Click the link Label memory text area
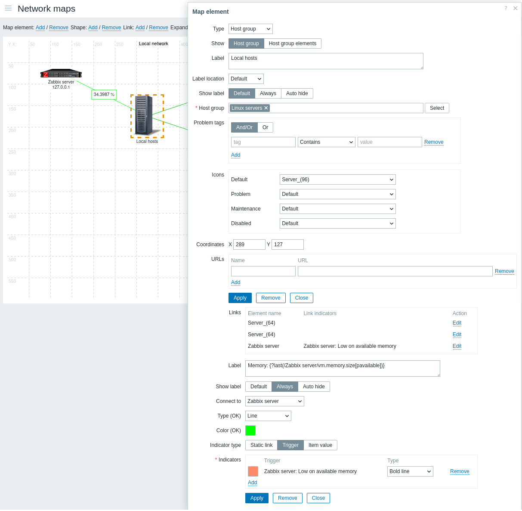Viewport: 522px width, 511px height. point(343,369)
